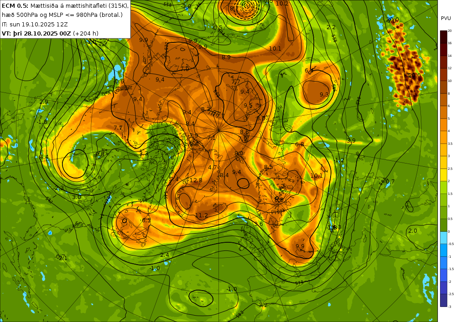Click the dark navy swatch at the legend's bottom
The image size is (456, 322).
[x=444, y=301]
